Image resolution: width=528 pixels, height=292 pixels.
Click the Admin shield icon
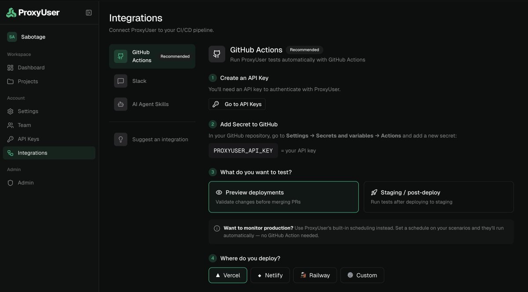(11, 183)
